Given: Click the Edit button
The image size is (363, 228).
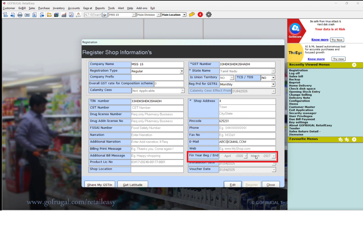Looking at the screenshot, I should pyautogui.click(x=232, y=185).
